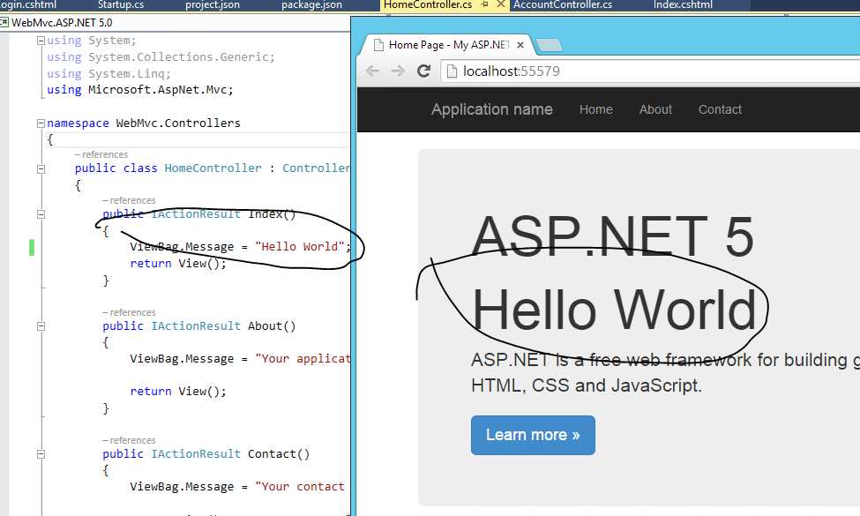Click the "using Microsoft.AspNet.Mvc;" line

140,89
